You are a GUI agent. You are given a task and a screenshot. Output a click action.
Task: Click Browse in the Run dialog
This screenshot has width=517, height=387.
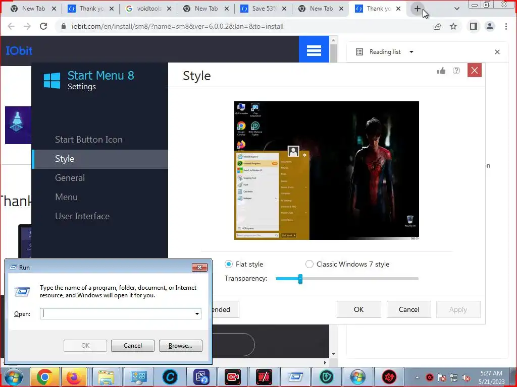(x=180, y=346)
